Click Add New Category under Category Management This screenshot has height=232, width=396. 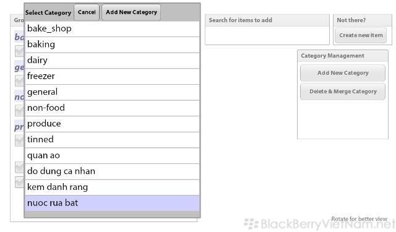(x=343, y=73)
